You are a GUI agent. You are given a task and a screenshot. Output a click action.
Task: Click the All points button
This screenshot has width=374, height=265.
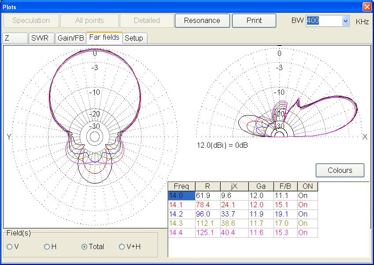[x=89, y=20]
